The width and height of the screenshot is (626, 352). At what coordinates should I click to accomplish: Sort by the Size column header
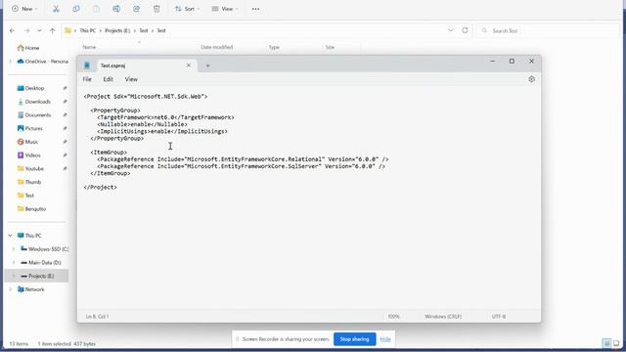330,47
